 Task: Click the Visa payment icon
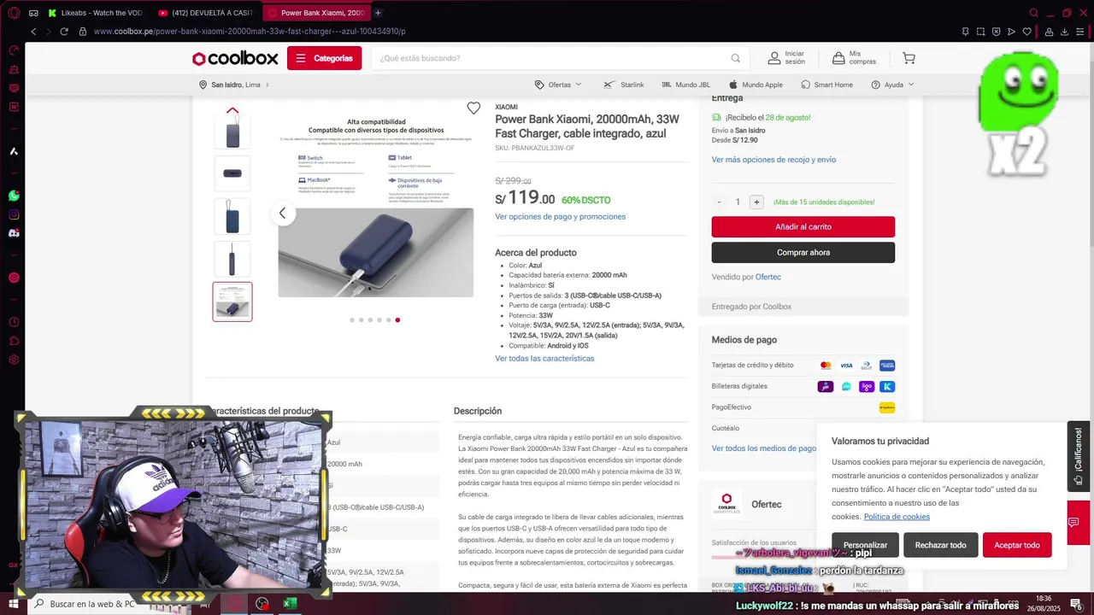pos(846,366)
